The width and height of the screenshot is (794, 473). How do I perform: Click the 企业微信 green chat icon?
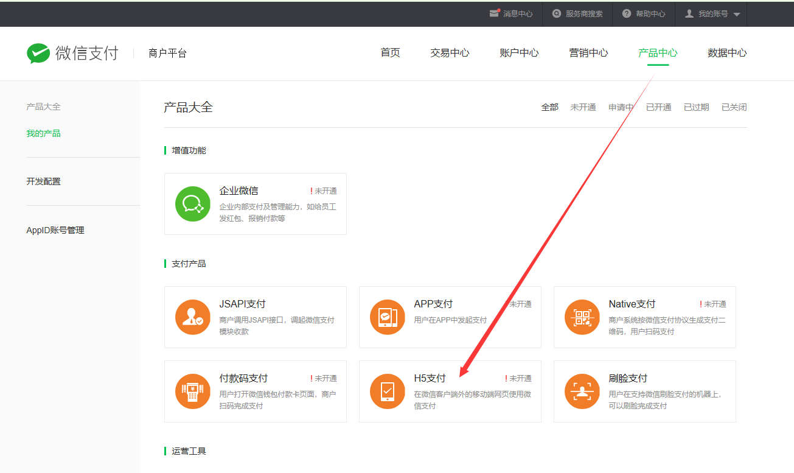(193, 204)
